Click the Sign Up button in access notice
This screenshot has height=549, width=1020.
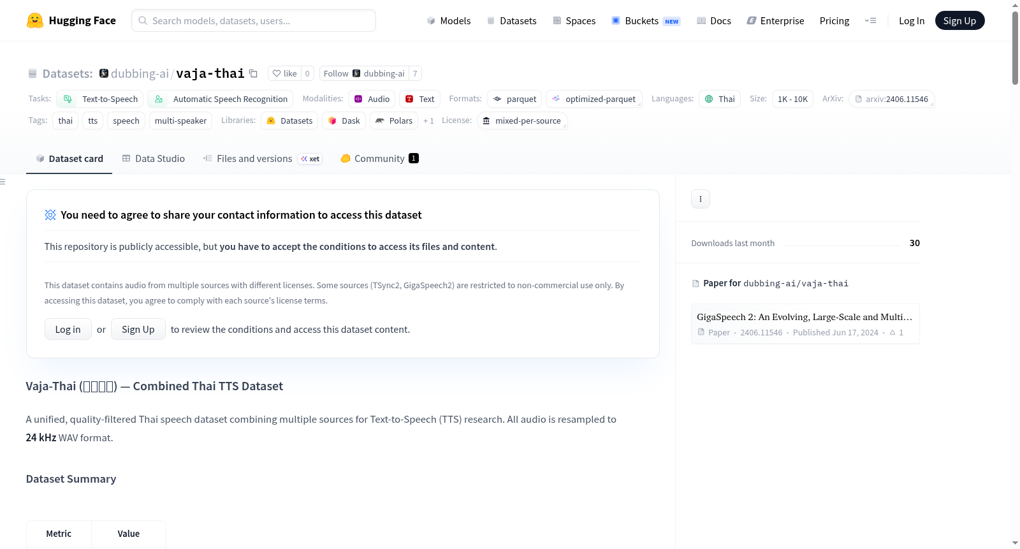(138, 329)
